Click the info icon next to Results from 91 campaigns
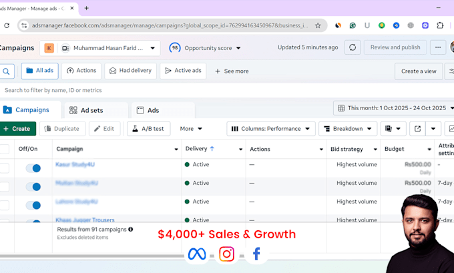 click(131, 230)
